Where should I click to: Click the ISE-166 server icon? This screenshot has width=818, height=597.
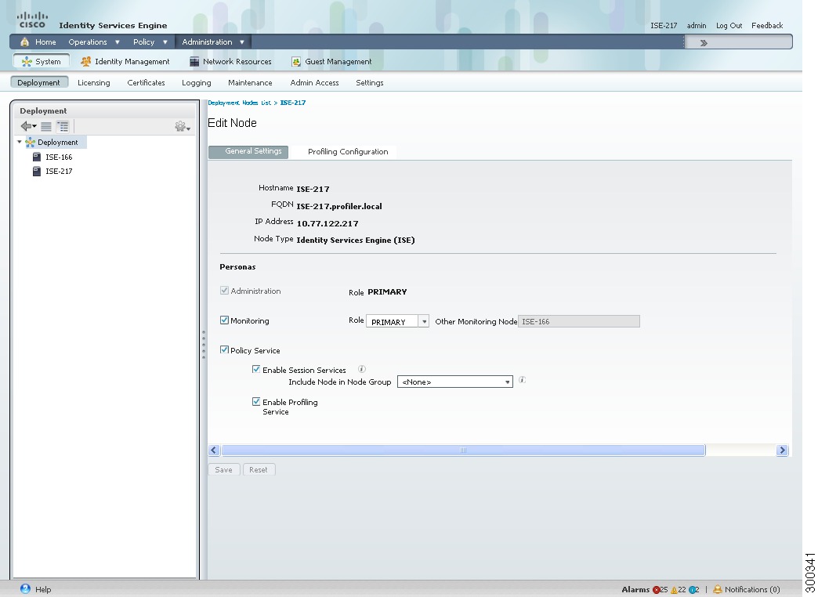[x=37, y=157]
